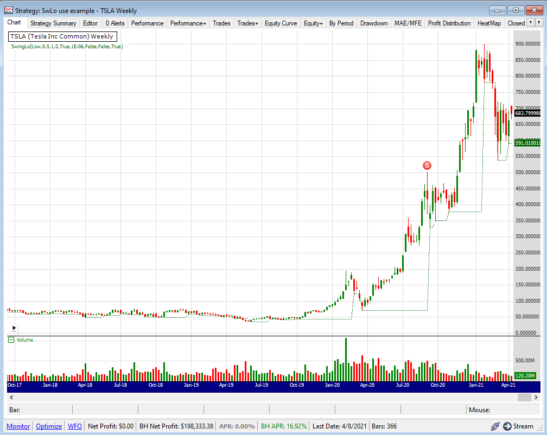Screen dimensions: 547x435
Task: Click the 120.20M volume value tag
Action: 525,375
